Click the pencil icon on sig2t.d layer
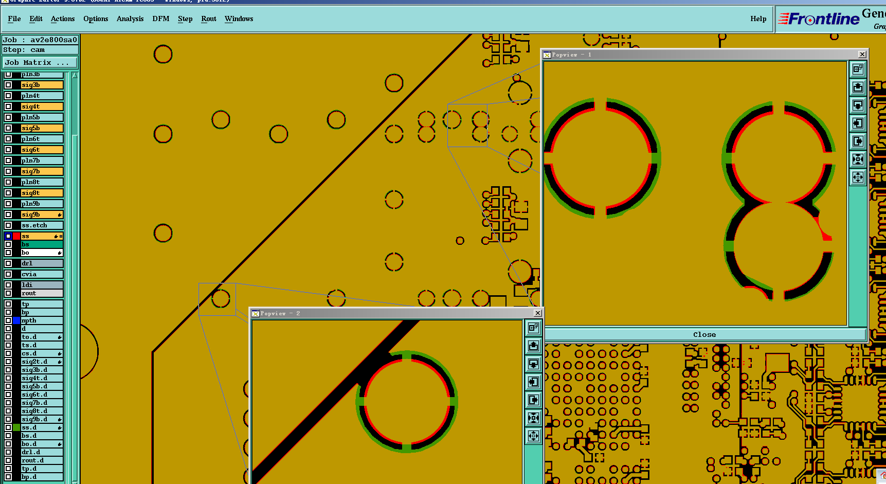Viewport: 886px width, 484px height. [x=60, y=362]
